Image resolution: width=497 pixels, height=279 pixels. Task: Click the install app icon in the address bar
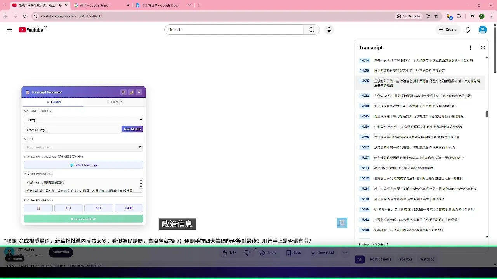(x=428, y=16)
